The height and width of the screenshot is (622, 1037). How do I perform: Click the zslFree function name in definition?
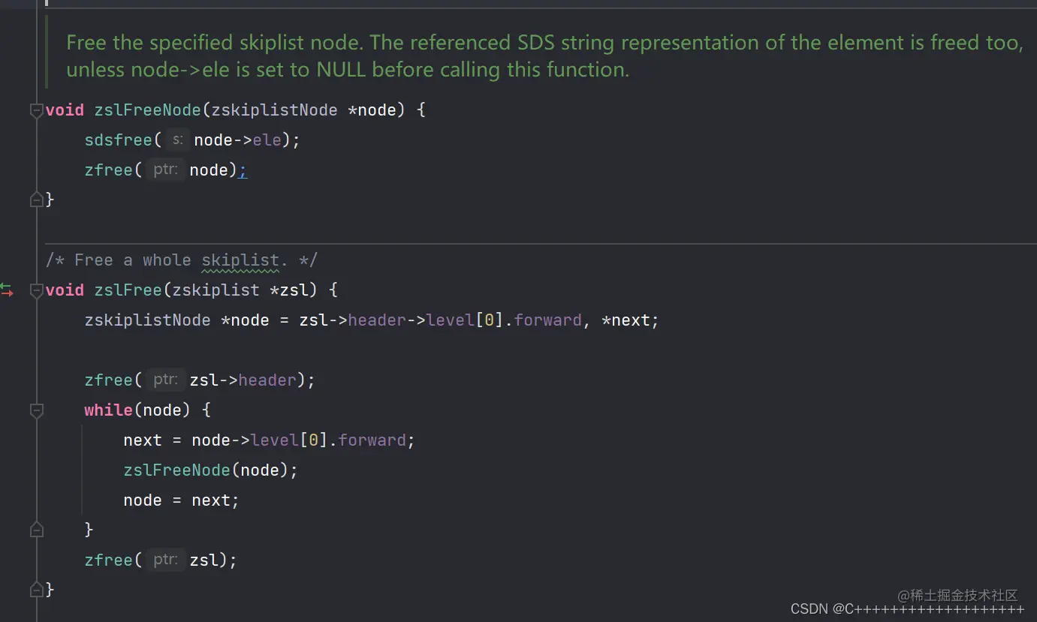pos(128,290)
